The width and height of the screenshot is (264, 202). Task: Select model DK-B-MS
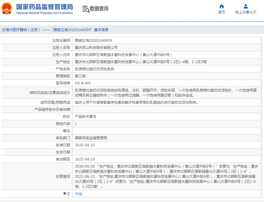[x=83, y=83]
